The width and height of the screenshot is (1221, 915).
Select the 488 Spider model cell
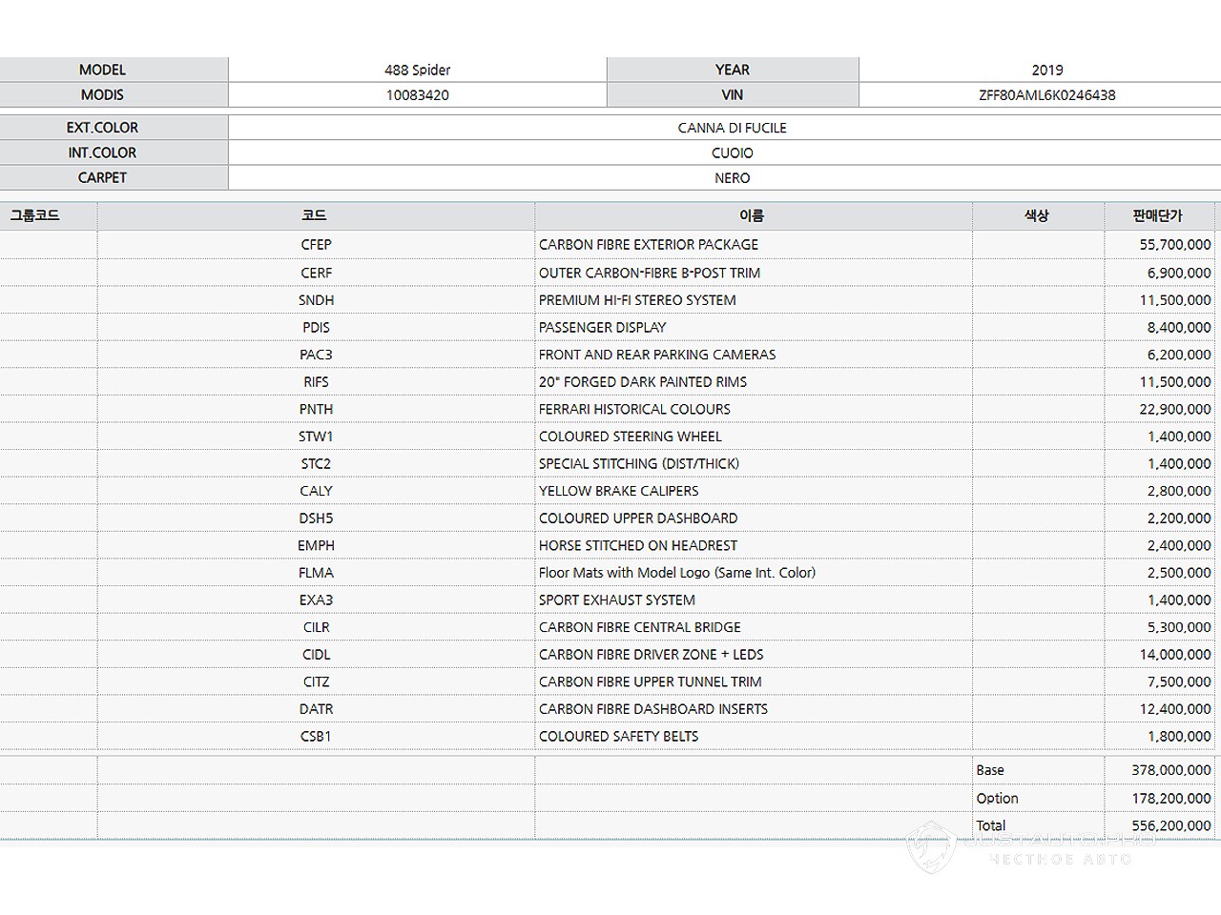(x=417, y=70)
